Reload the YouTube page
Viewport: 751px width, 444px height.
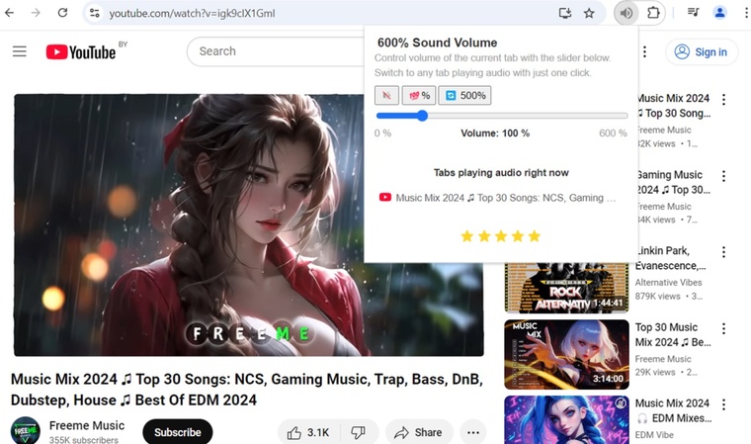point(62,13)
